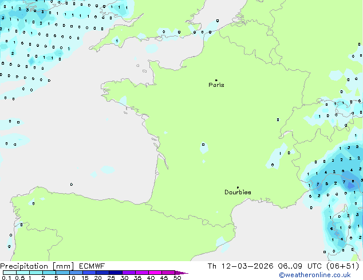
Task: Click the '15' legend value
Action: (x=85, y=278)
